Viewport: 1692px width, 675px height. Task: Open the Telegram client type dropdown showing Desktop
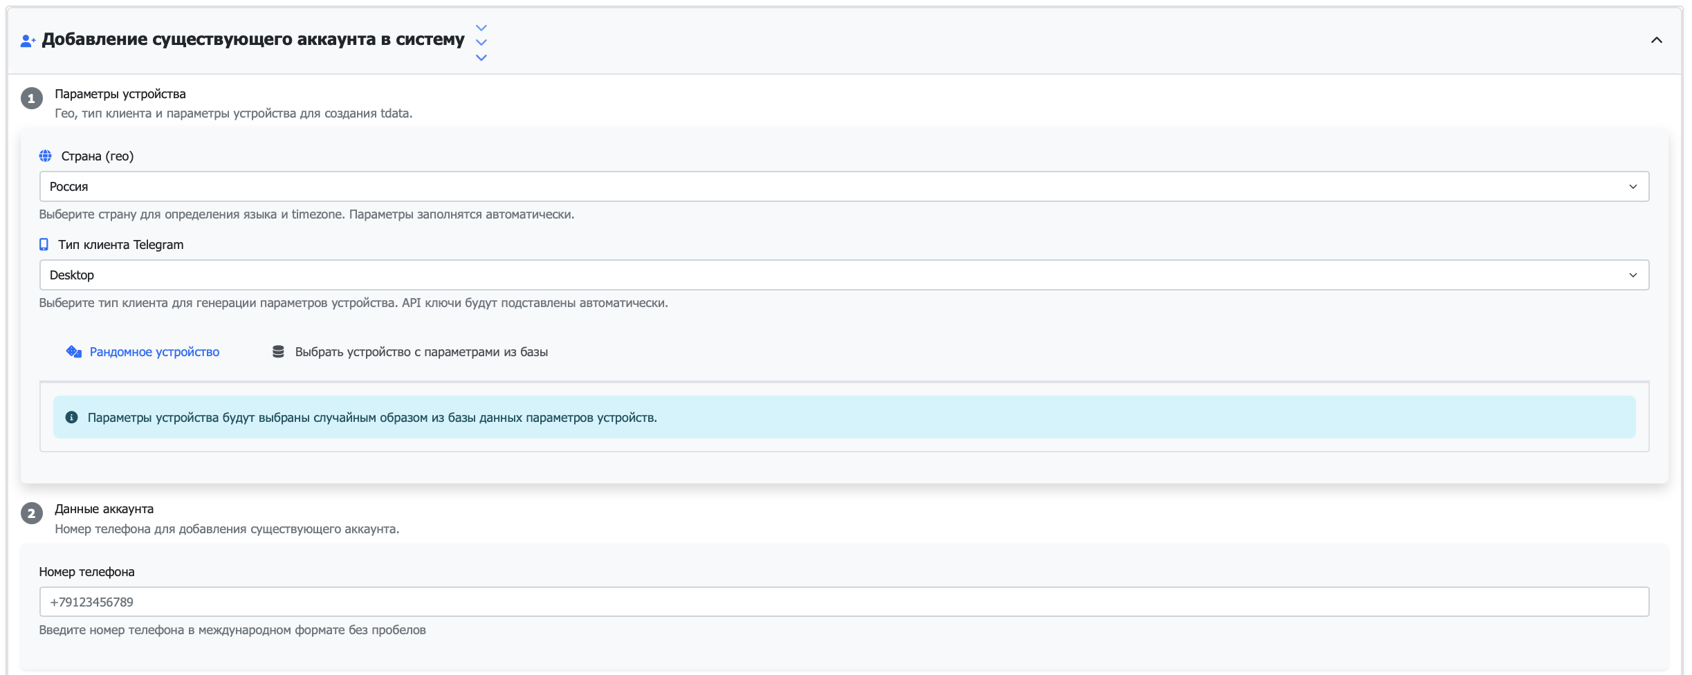[844, 275]
